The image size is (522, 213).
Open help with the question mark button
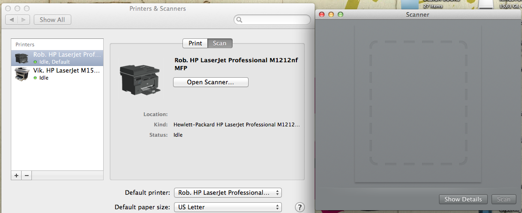(x=300, y=207)
